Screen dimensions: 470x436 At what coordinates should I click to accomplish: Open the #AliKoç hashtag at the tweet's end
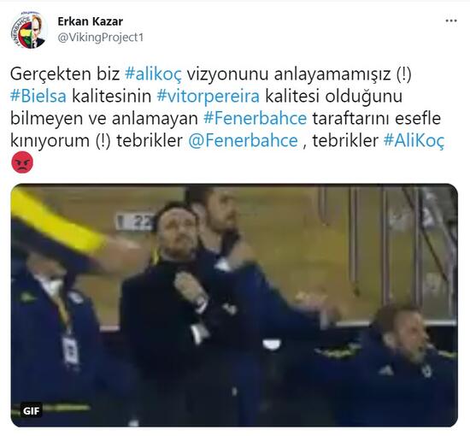(x=414, y=140)
